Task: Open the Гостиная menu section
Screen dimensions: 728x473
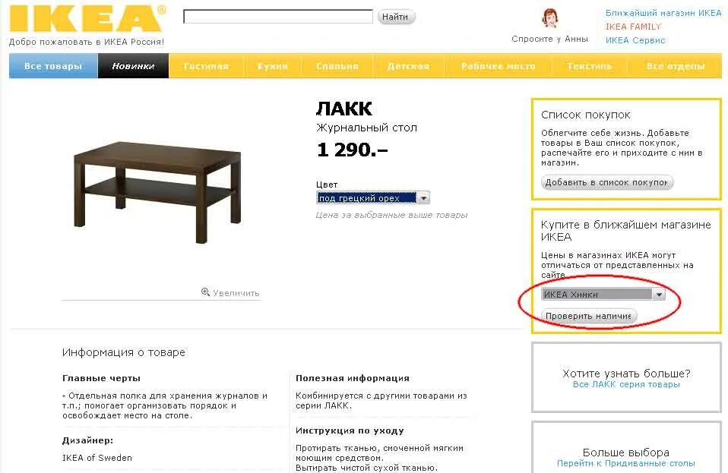Action: coord(206,66)
